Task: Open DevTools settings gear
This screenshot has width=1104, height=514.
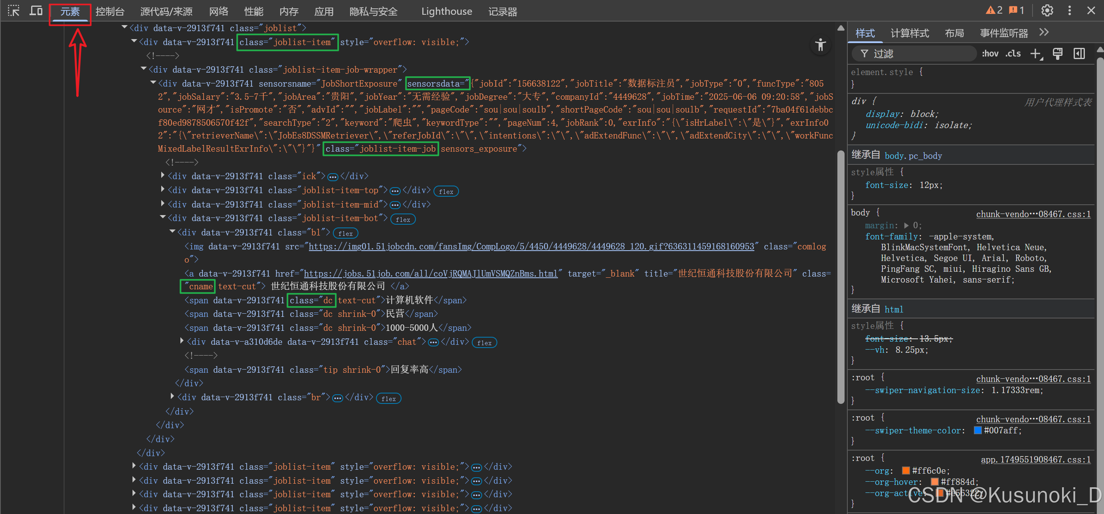Action: [1047, 11]
